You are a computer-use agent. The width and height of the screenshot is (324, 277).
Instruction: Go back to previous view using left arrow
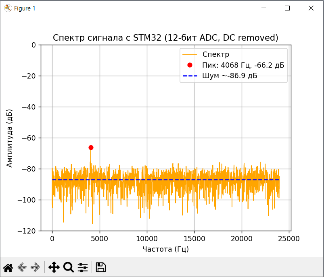[x=22, y=267]
